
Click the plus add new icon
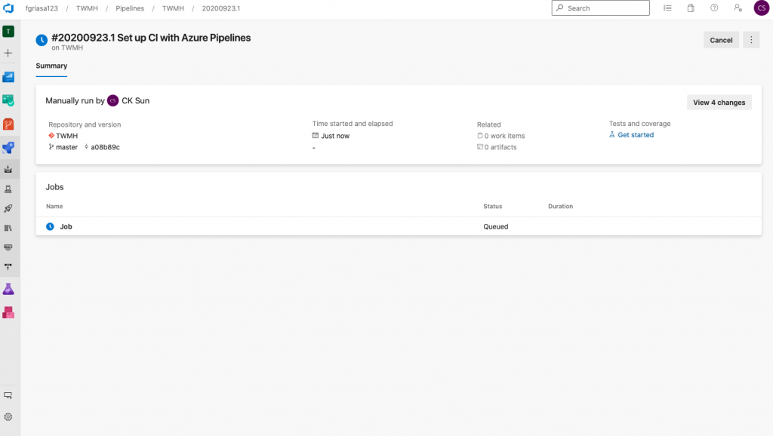coord(8,54)
